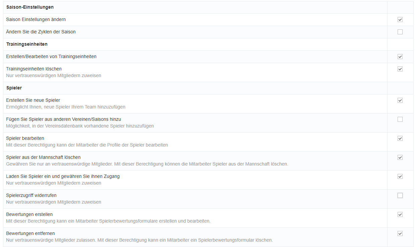This screenshot has width=415, height=247.
Task: Select the 'Bewertungen erstellen' row title text
Action: click(x=29, y=214)
